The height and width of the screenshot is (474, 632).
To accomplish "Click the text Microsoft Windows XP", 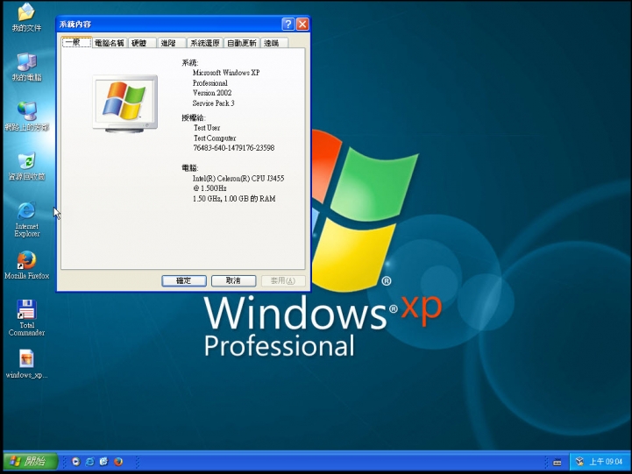I will click(x=226, y=73).
